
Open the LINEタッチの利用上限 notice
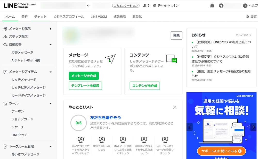[x=221, y=45]
